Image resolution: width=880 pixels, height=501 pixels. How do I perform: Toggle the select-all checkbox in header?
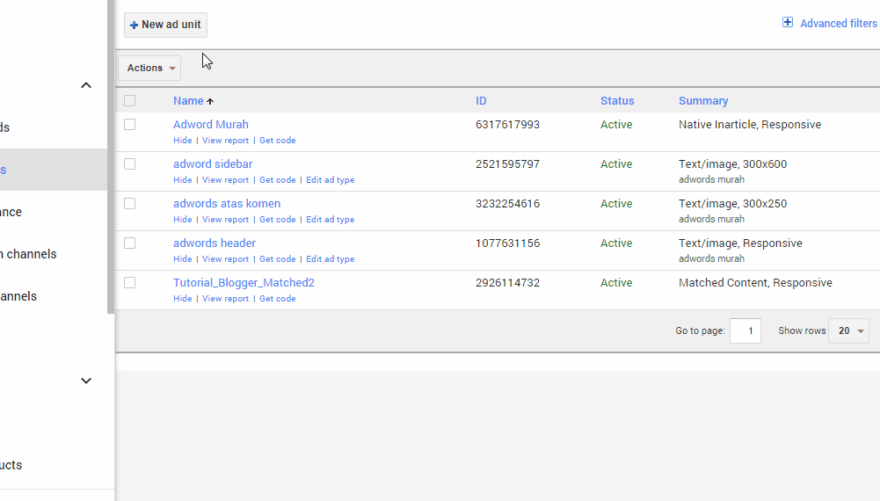click(x=129, y=100)
